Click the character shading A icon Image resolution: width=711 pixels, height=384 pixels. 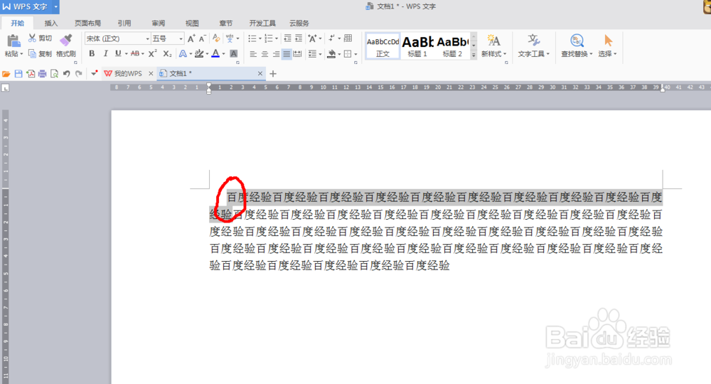click(x=233, y=53)
